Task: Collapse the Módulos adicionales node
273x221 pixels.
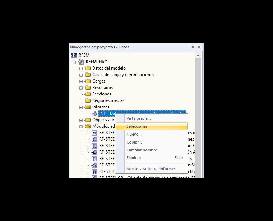Action: pos(81,127)
